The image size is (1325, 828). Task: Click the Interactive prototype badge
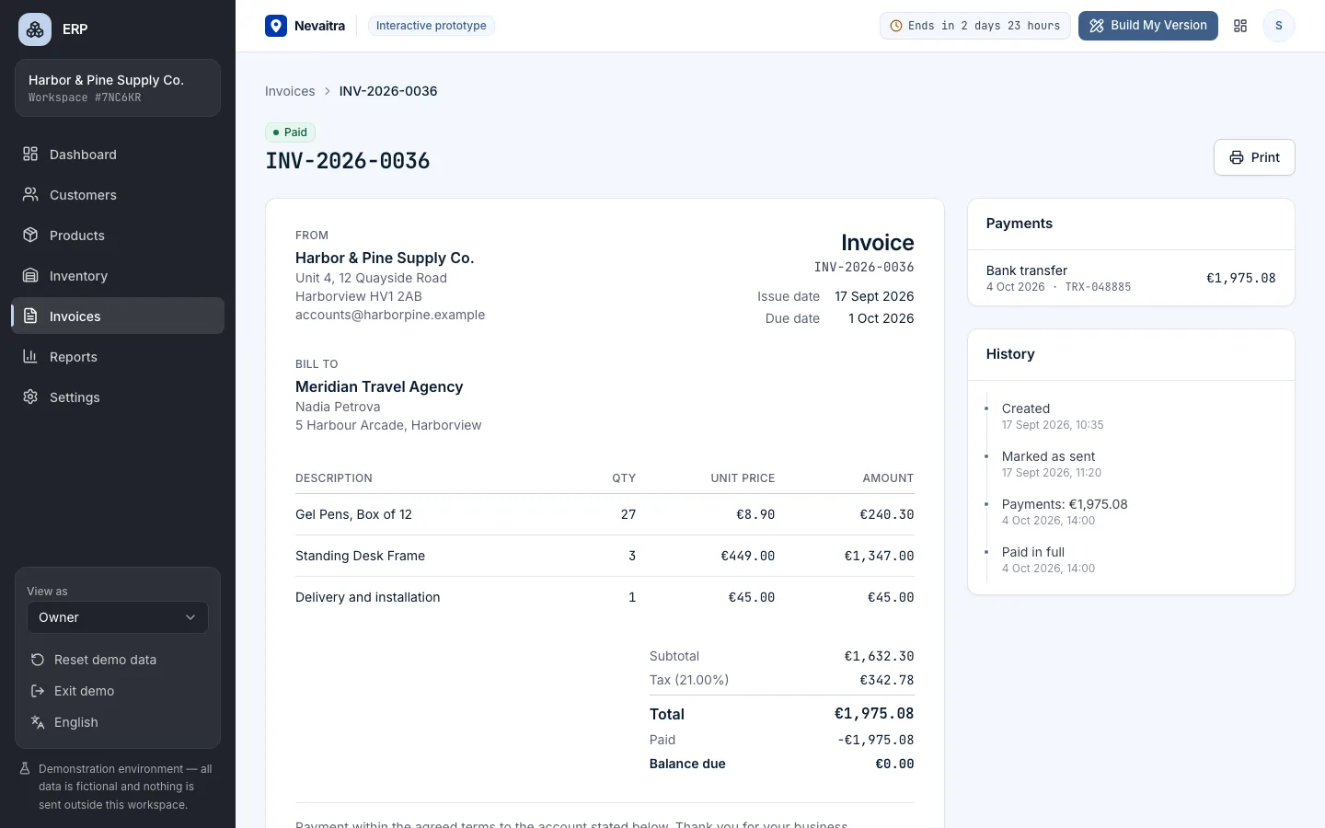432,26
